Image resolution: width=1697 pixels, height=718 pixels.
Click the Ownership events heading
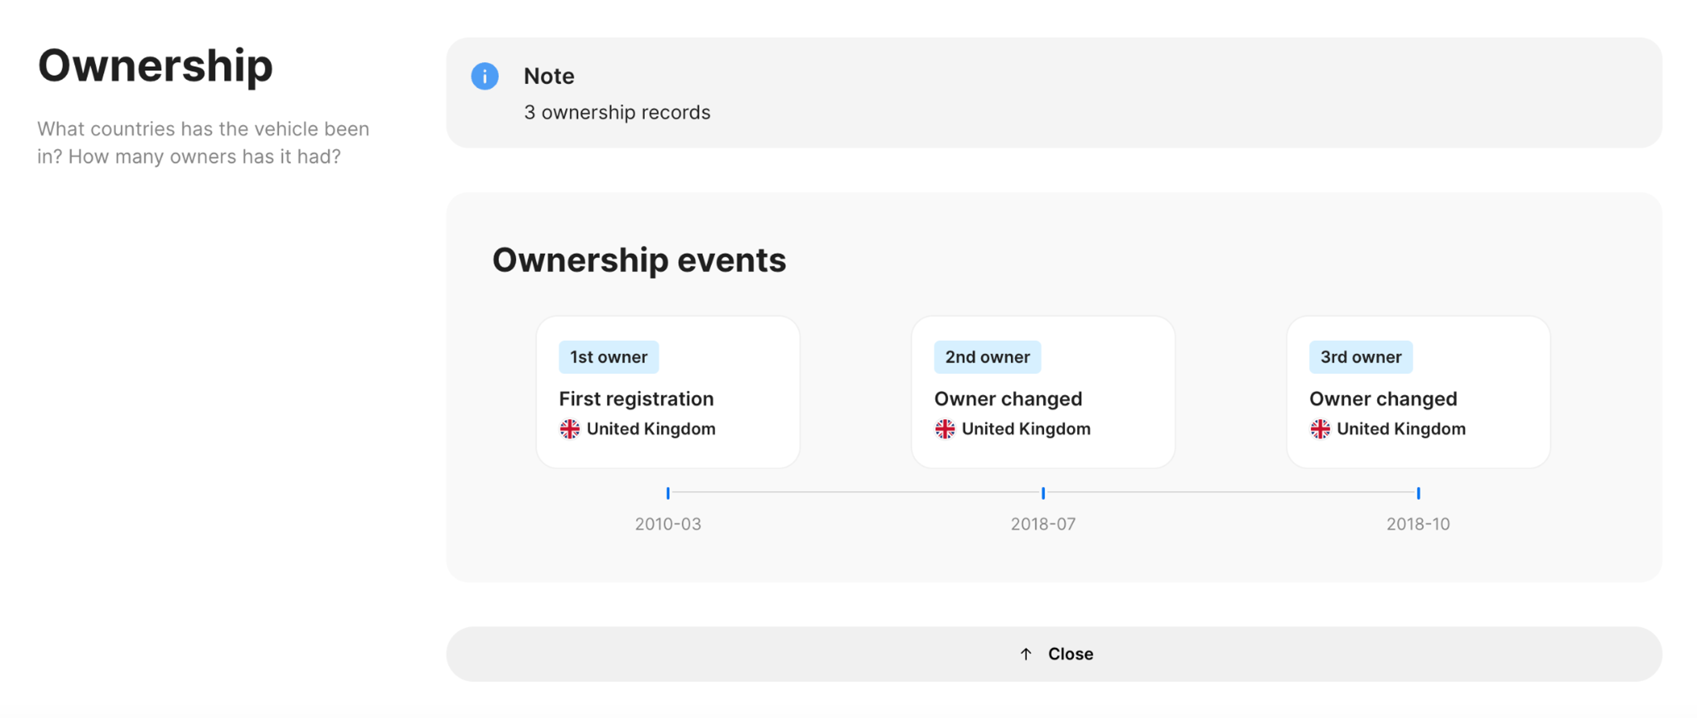[639, 260]
